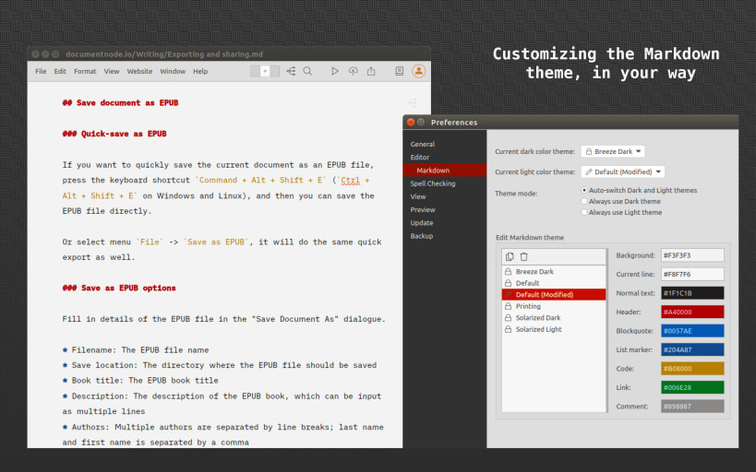
Task: Select Always use Light theme
Action: 584,212
